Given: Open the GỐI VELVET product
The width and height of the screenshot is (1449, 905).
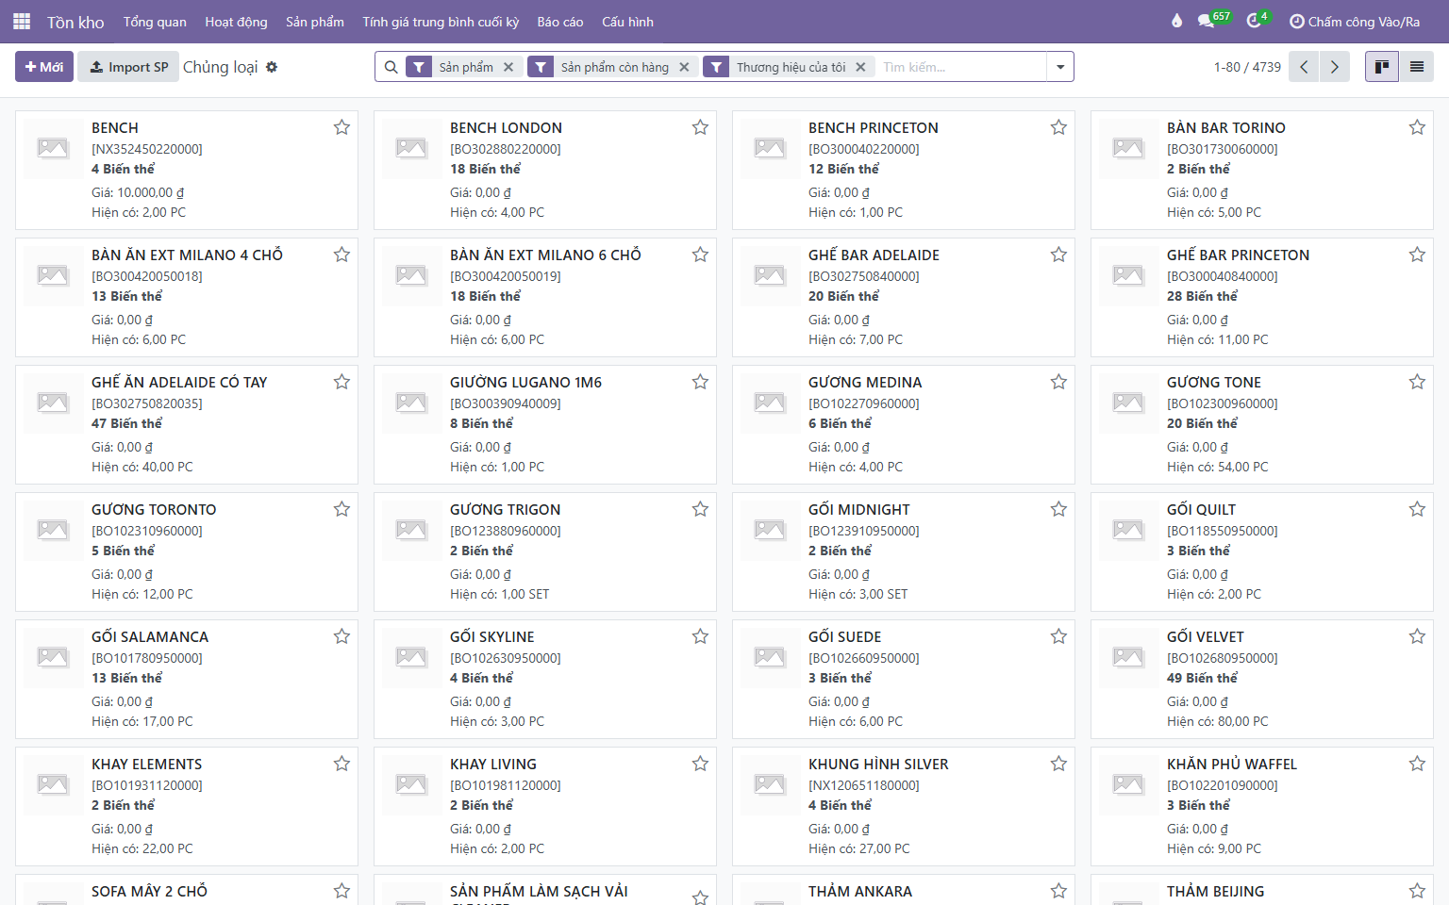Looking at the screenshot, I should click(x=1262, y=679).
